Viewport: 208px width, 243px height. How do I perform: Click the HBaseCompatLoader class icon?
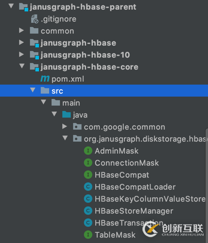(88, 187)
